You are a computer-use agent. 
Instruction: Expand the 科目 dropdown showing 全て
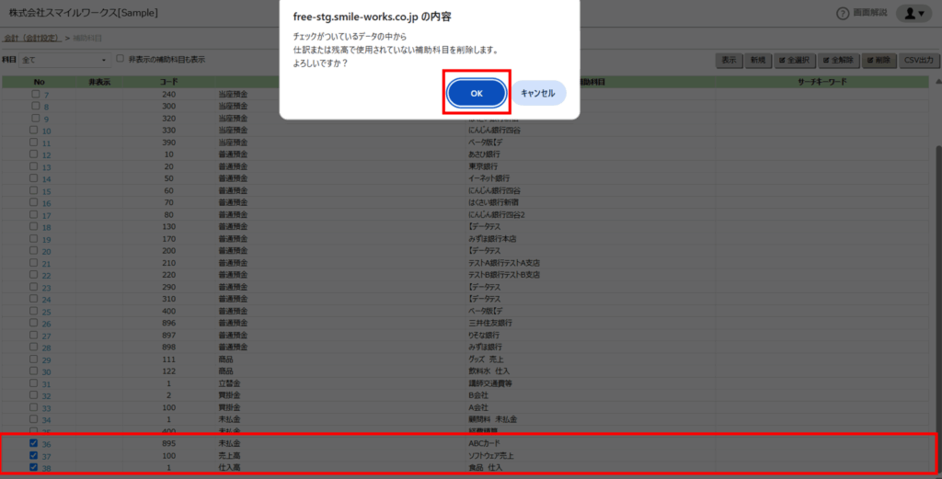coord(63,60)
